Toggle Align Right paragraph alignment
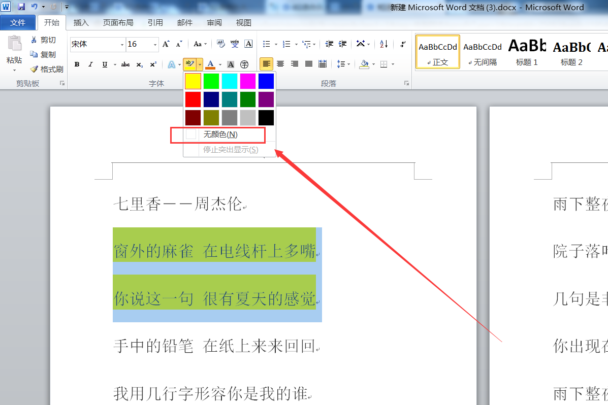608x405 pixels. coord(295,64)
